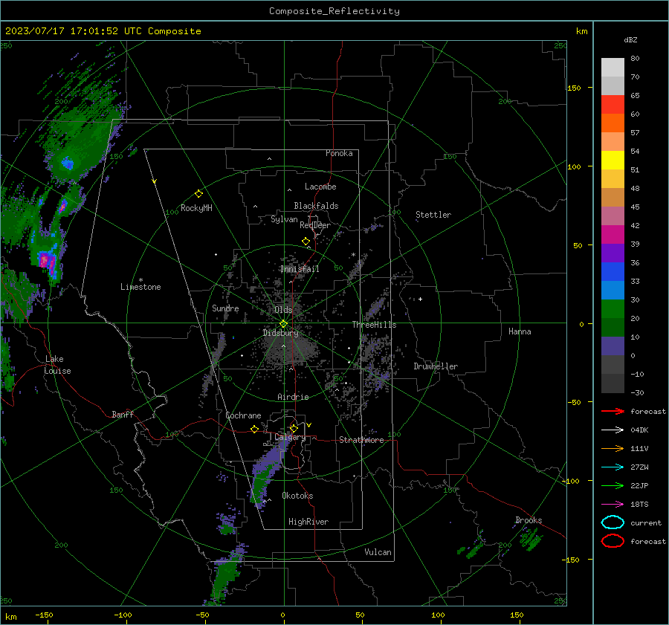Viewport: 669px width, 625px height.
Task: Click the Drumheller label
Action: coord(436,366)
